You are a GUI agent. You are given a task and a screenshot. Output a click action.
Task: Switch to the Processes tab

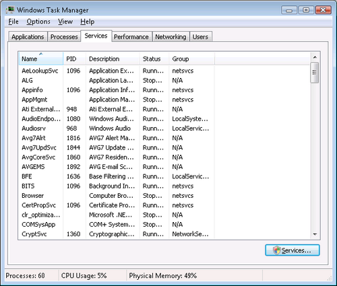pos(64,36)
